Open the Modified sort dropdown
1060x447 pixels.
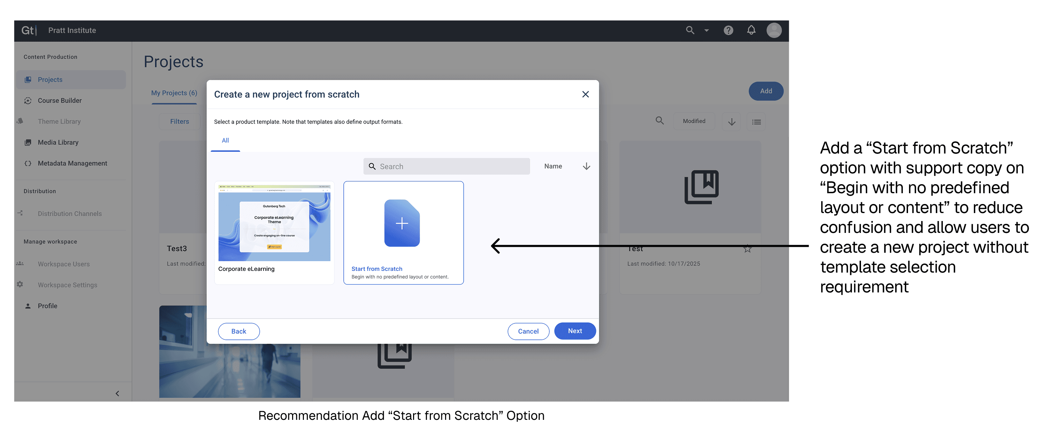(694, 121)
